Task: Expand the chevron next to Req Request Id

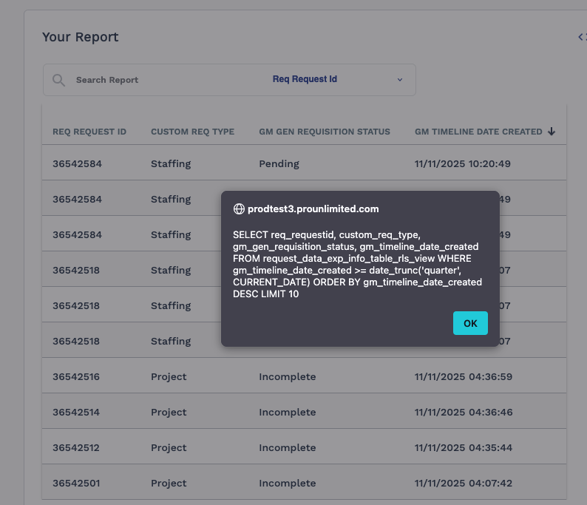Action: 400,80
